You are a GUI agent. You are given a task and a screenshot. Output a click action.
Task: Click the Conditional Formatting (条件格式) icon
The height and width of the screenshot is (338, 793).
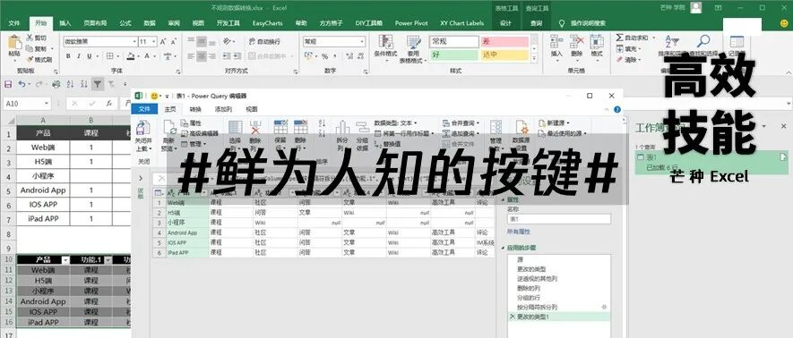[x=386, y=42]
